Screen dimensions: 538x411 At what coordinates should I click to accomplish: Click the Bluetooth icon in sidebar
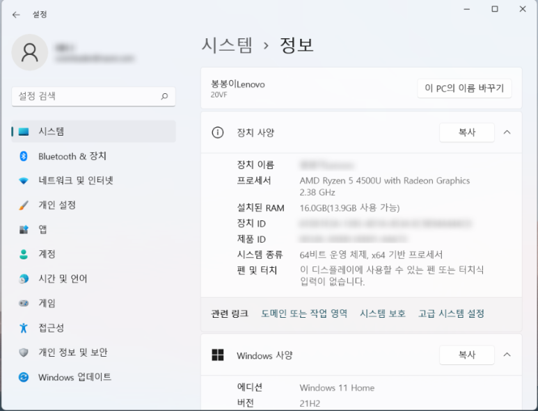[x=24, y=156]
